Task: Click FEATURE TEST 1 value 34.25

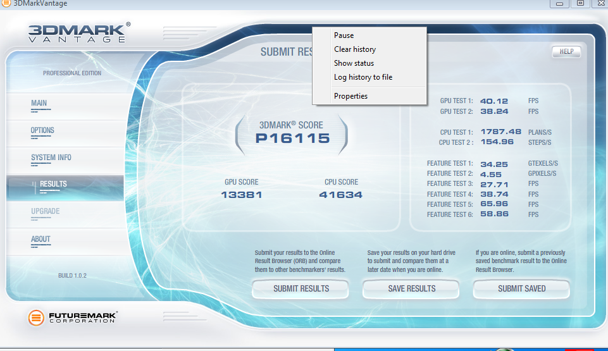Action: pos(494,164)
